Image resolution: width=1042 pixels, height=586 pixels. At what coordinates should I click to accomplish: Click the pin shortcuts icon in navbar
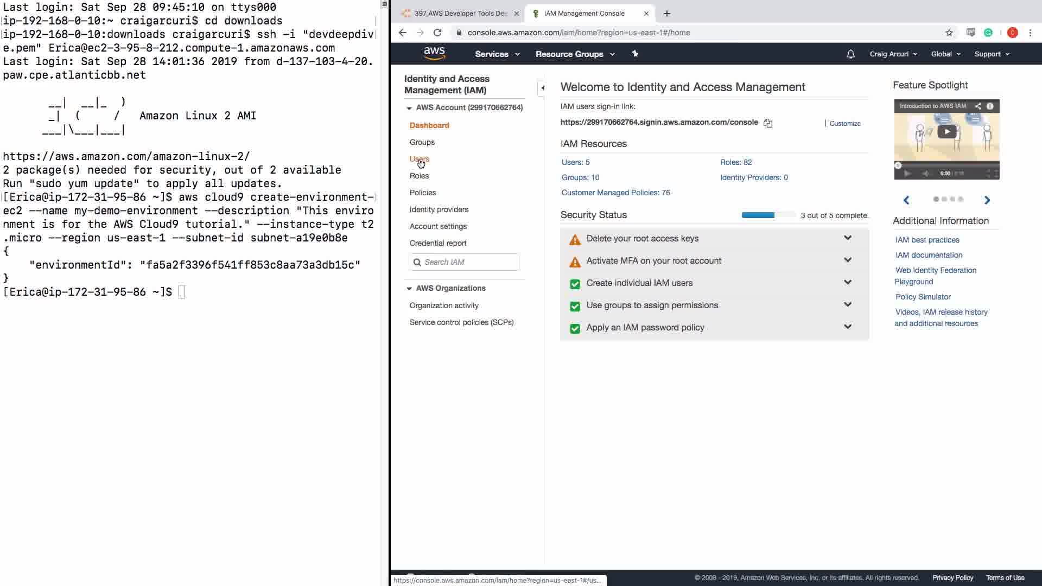pos(635,54)
